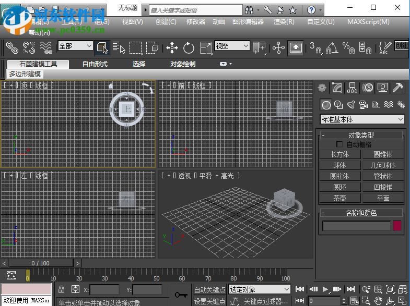Open the Modify panel tab icon
Viewport: 410px width, 306px height.
click(x=337, y=88)
